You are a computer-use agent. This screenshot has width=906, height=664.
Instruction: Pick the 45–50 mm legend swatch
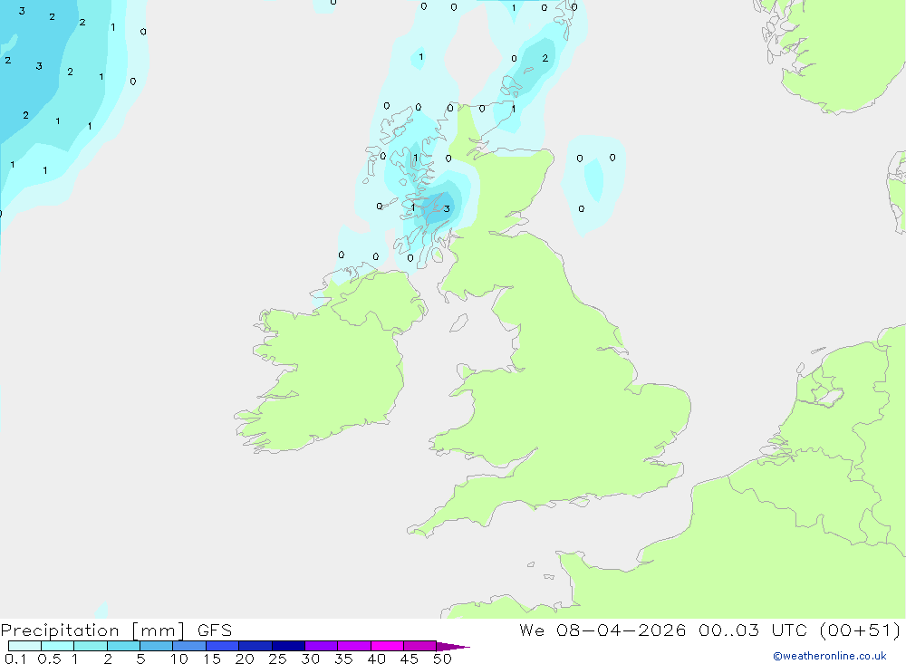click(420, 646)
